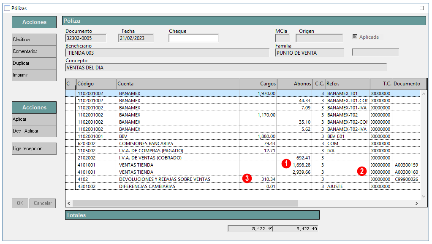Image resolution: width=432 pixels, height=244 pixels.
Task: Click the Cancelar button
Action: point(43,203)
